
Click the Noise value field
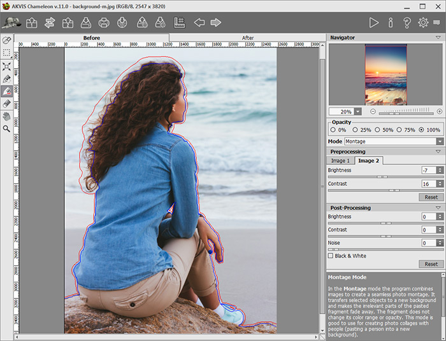pos(429,243)
